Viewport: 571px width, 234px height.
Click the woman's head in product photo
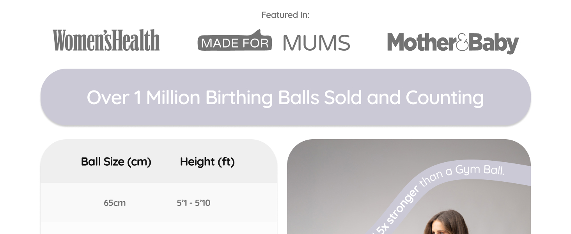[x=447, y=224]
